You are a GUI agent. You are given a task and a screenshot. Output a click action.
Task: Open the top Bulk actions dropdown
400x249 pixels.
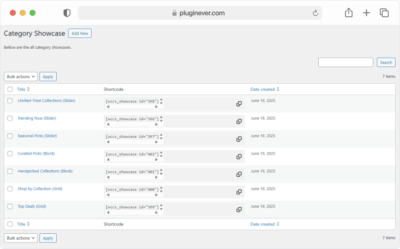(x=21, y=76)
